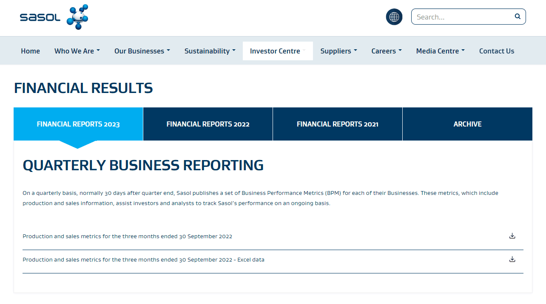Switch to Financial Reports 2021 tab
Image resolution: width=546 pixels, height=304 pixels.
point(338,124)
